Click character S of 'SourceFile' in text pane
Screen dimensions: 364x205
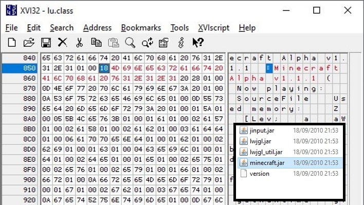(239, 99)
